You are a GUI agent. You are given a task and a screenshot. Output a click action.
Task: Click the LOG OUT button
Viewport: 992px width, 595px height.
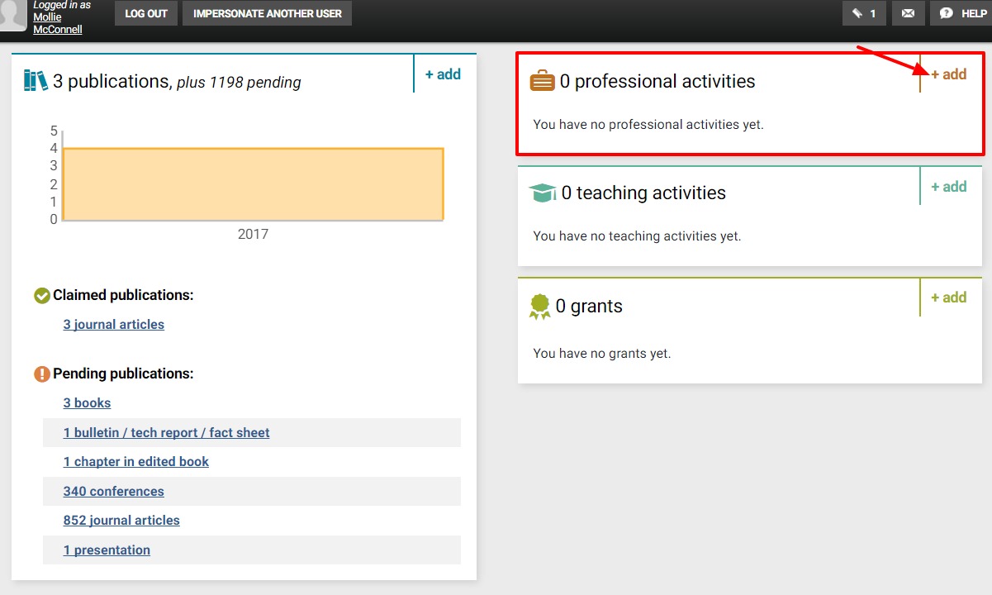pyautogui.click(x=145, y=13)
